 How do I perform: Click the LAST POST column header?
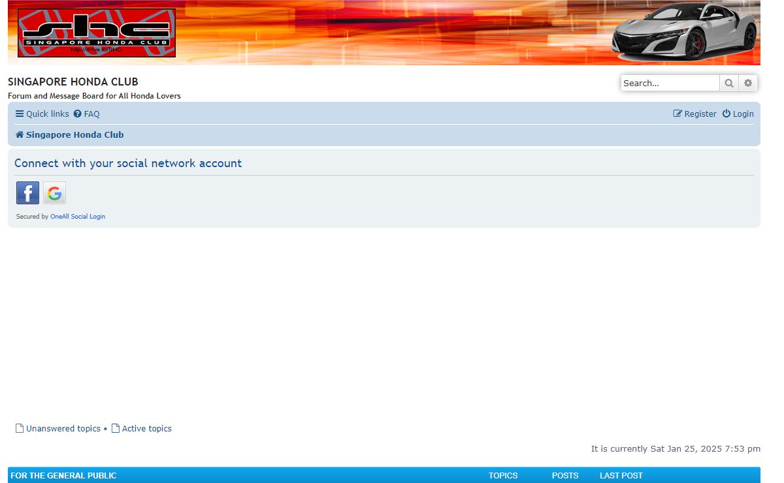621,476
